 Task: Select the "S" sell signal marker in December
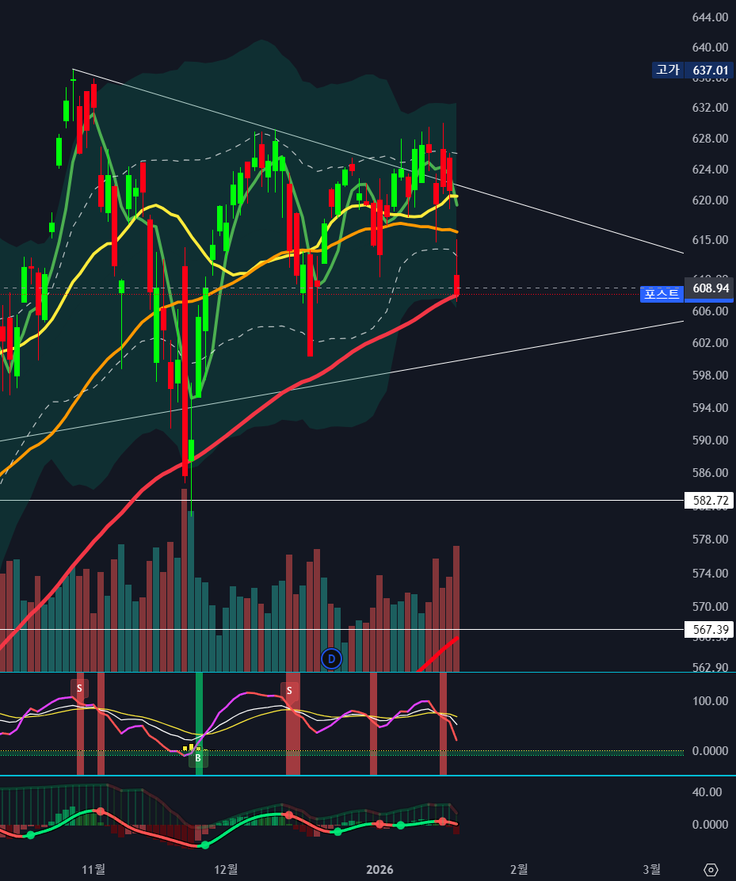(x=289, y=691)
